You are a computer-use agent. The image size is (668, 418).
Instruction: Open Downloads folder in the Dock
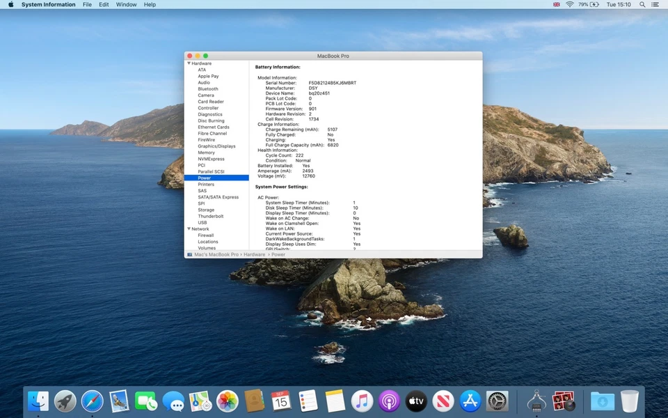point(603,401)
